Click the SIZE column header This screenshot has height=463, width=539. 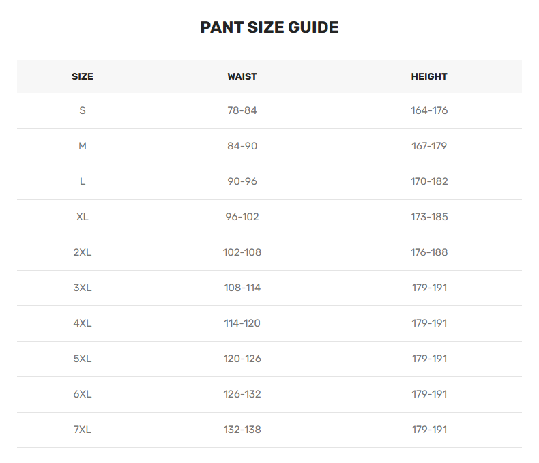pos(83,76)
